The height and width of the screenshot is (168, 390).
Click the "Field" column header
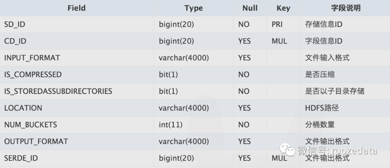click(x=77, y=8)
